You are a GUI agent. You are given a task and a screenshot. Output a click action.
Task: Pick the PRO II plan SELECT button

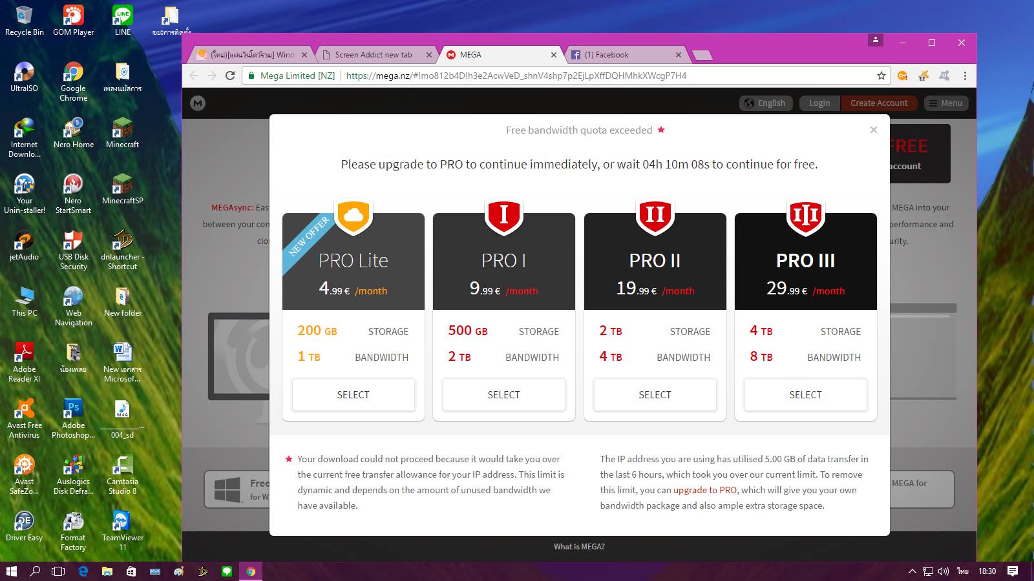[655, 394]
